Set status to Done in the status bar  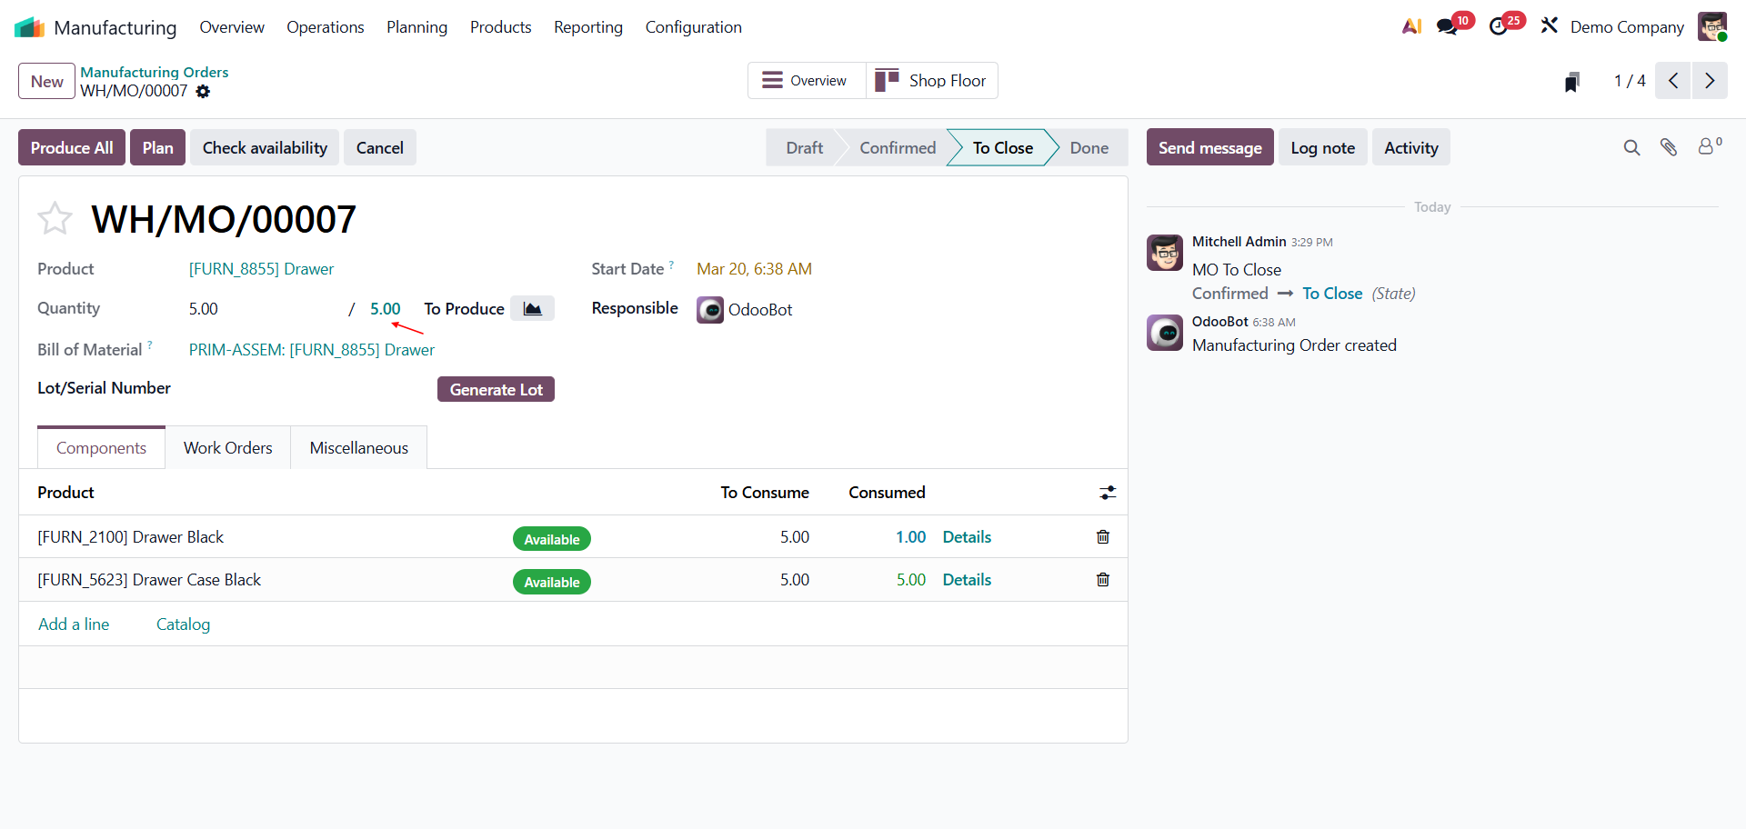tap(1089, 147)
